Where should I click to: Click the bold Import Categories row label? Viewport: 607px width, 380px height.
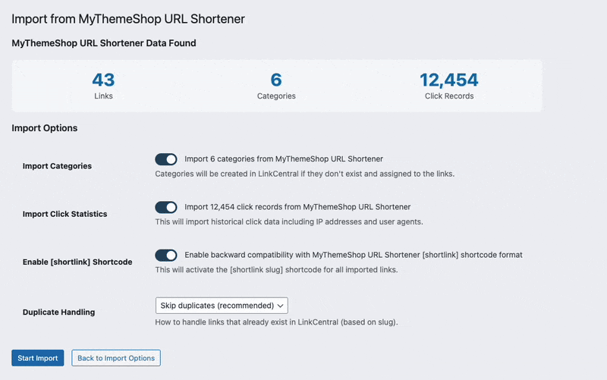(x=57, y=166)
